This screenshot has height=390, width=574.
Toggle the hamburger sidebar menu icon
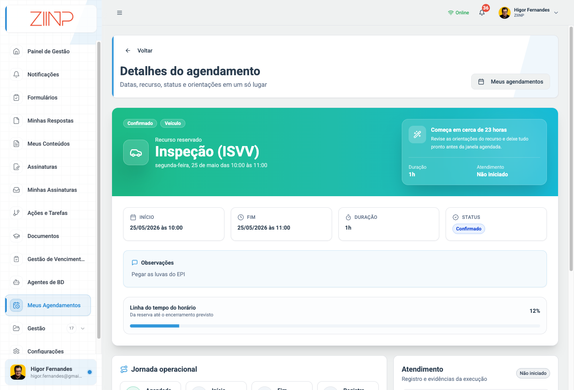pos(120,13)
